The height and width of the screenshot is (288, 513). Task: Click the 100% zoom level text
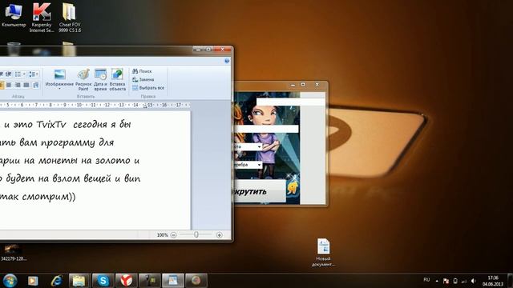click(x=162, y=234)
